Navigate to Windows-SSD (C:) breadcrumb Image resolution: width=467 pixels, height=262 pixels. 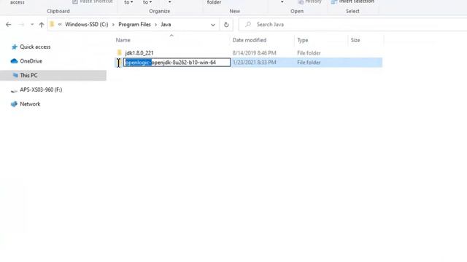(87, 25)
